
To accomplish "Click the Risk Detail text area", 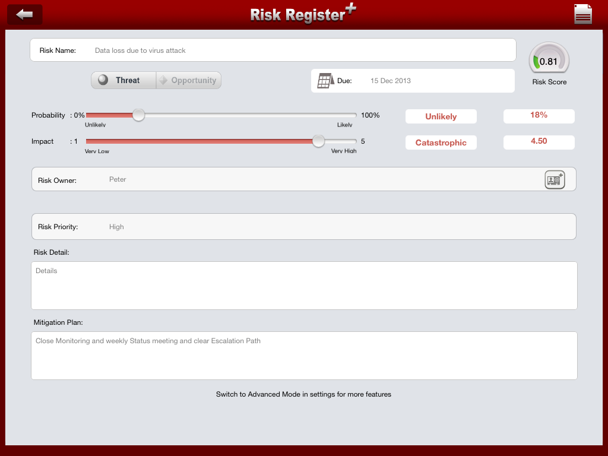I will 304,286.
